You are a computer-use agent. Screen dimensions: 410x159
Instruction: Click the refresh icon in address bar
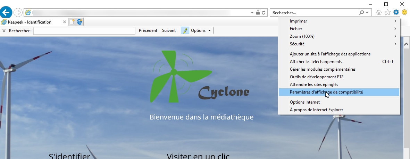[263, 12]
